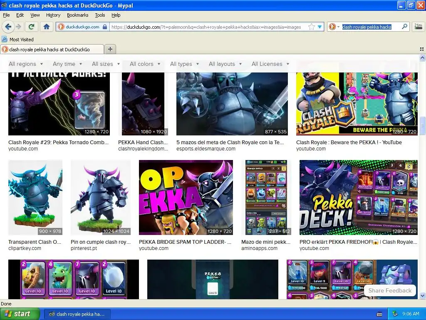
Task: Expand the All layouts filter
Action: 225,64
